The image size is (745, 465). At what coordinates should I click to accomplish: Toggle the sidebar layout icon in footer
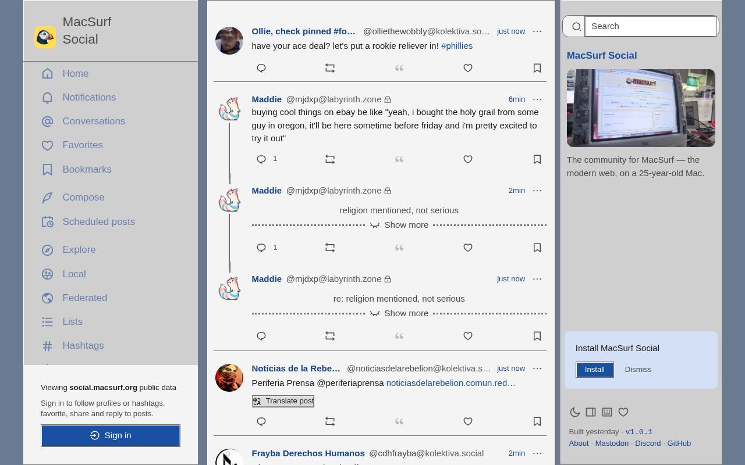point(591,412)
